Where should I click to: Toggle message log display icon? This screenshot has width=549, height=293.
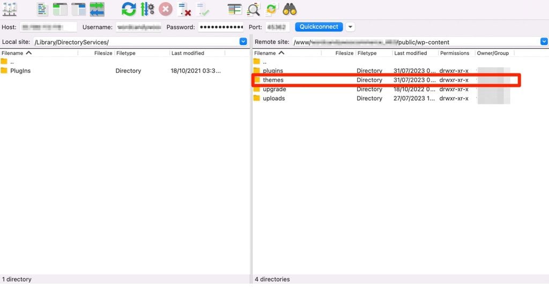click(43, 9)
